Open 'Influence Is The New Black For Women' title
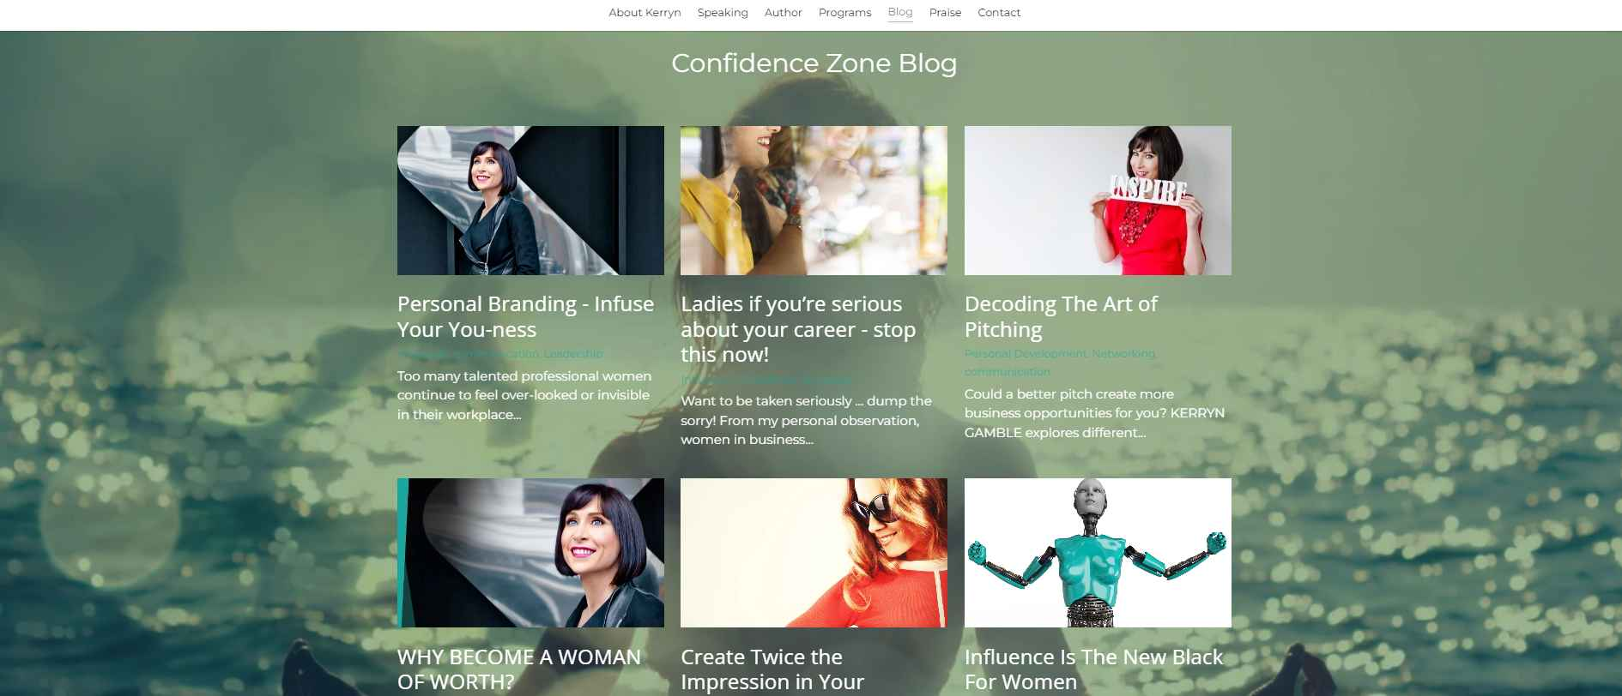This screenshot has height=696, width=1622. coord(1093,669)
